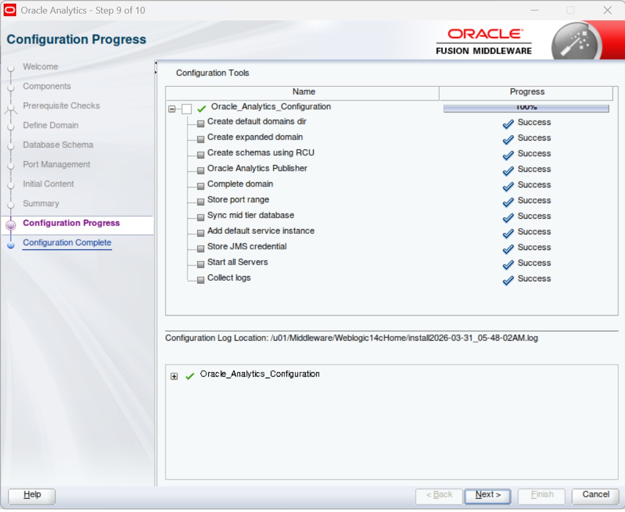Toggle the Oracle_Analytics_Configuration checkbox

186,109
